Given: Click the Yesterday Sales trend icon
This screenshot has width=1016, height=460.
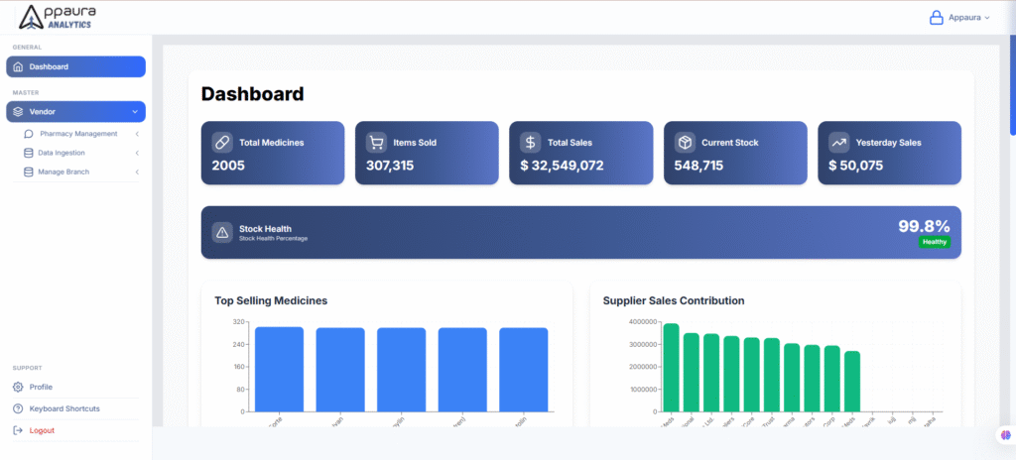Looking at the screenshot, I should click(838, 142).
